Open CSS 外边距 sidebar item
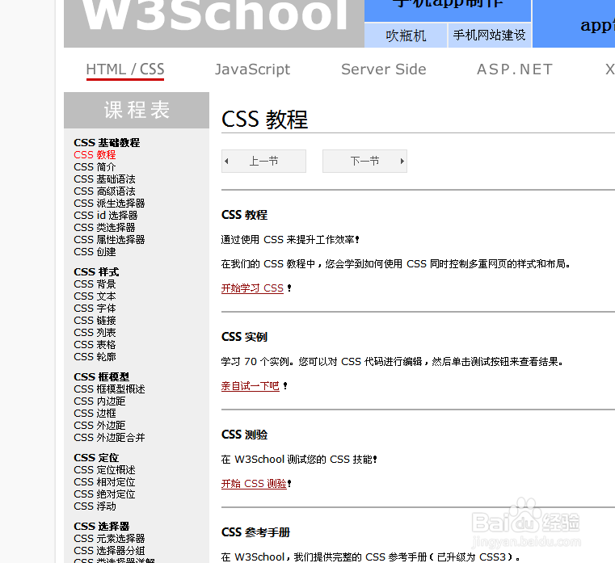This screenshot has width=615, height=563. point(99,426)
